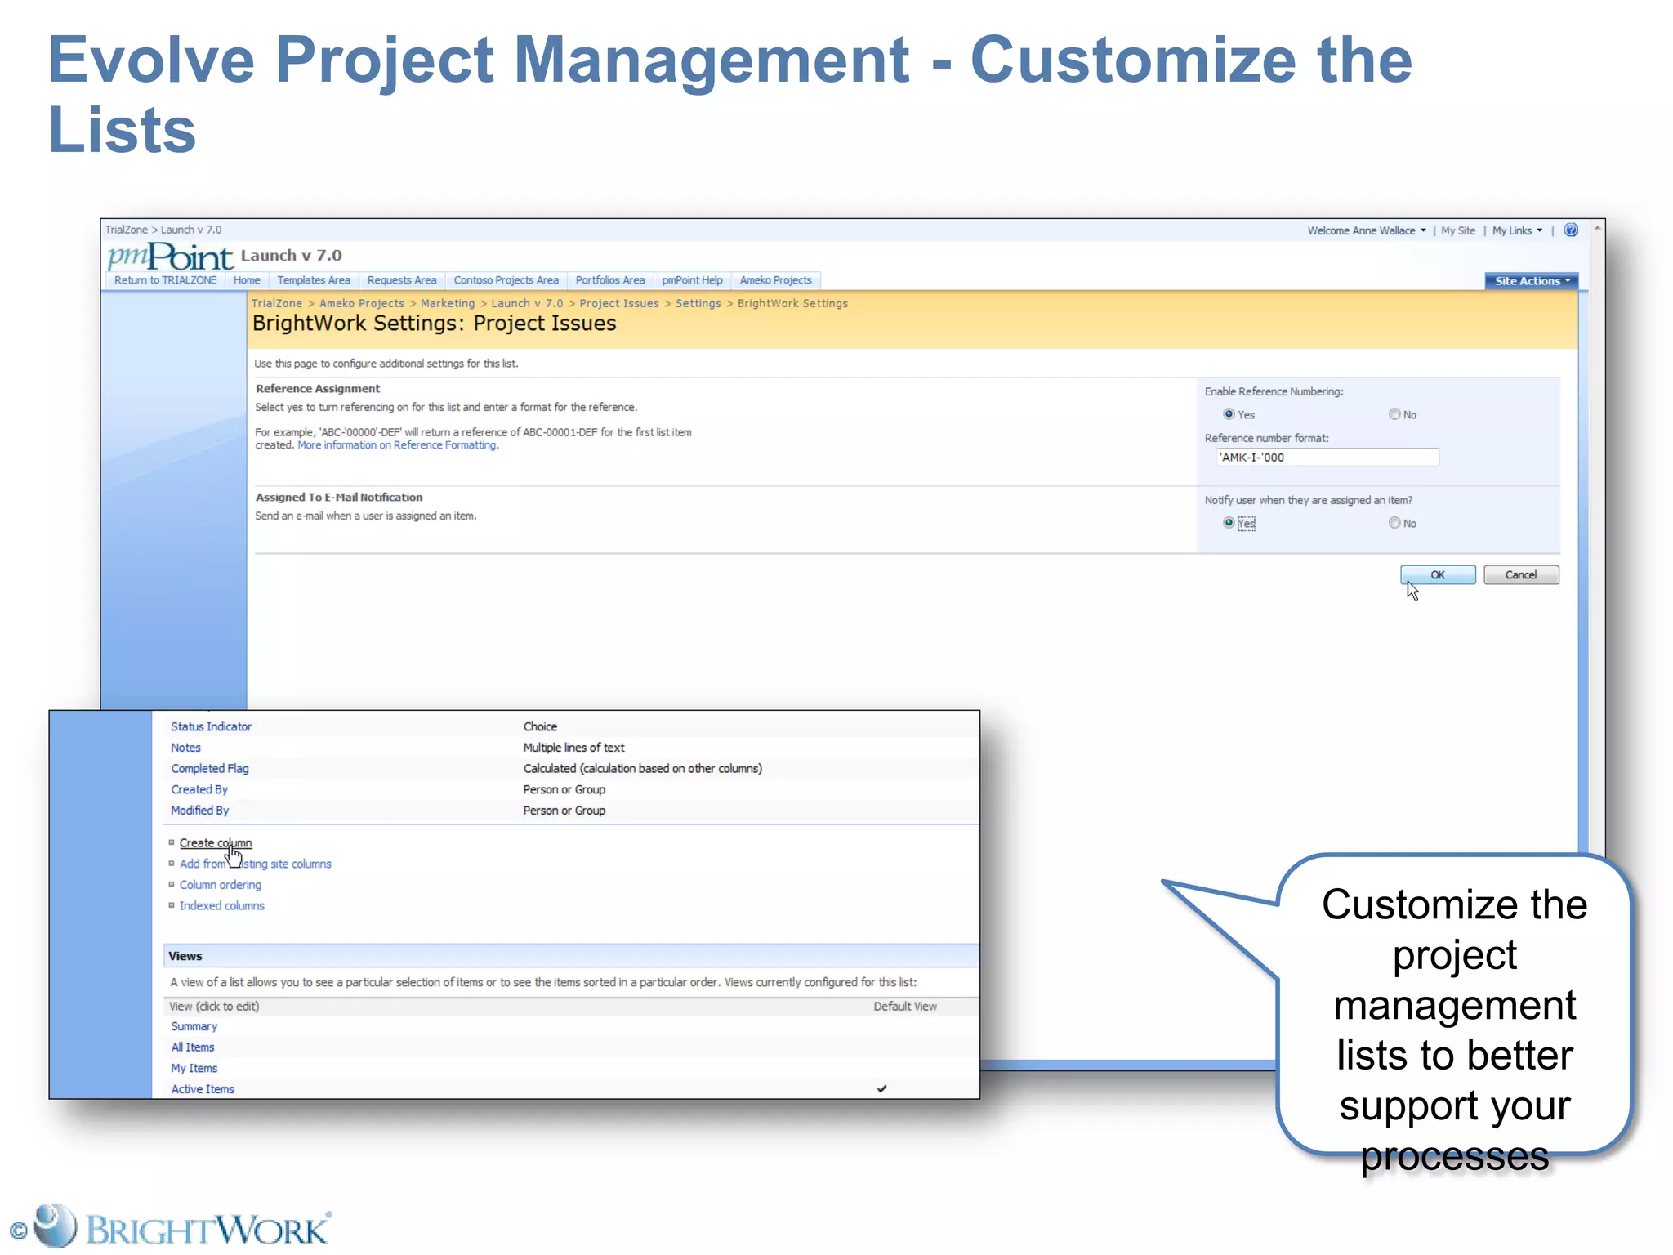Open the Notes column
Screen dimensions: 1673x1255
[185, 748]
